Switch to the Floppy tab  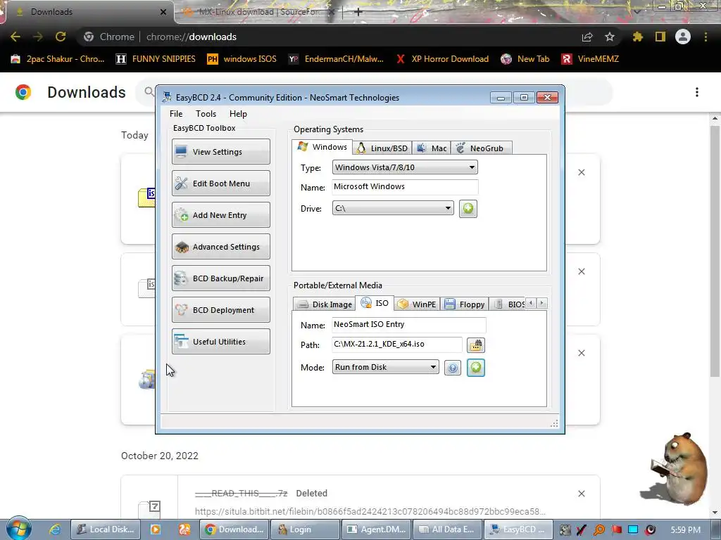click(465, 304)
